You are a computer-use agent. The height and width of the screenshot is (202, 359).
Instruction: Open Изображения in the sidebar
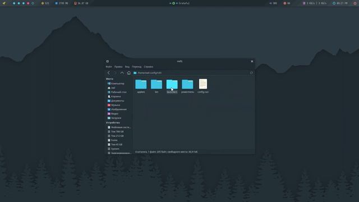pos(117,109)
